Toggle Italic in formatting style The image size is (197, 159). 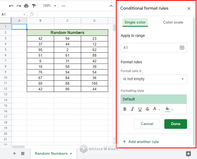click(132, 109)
